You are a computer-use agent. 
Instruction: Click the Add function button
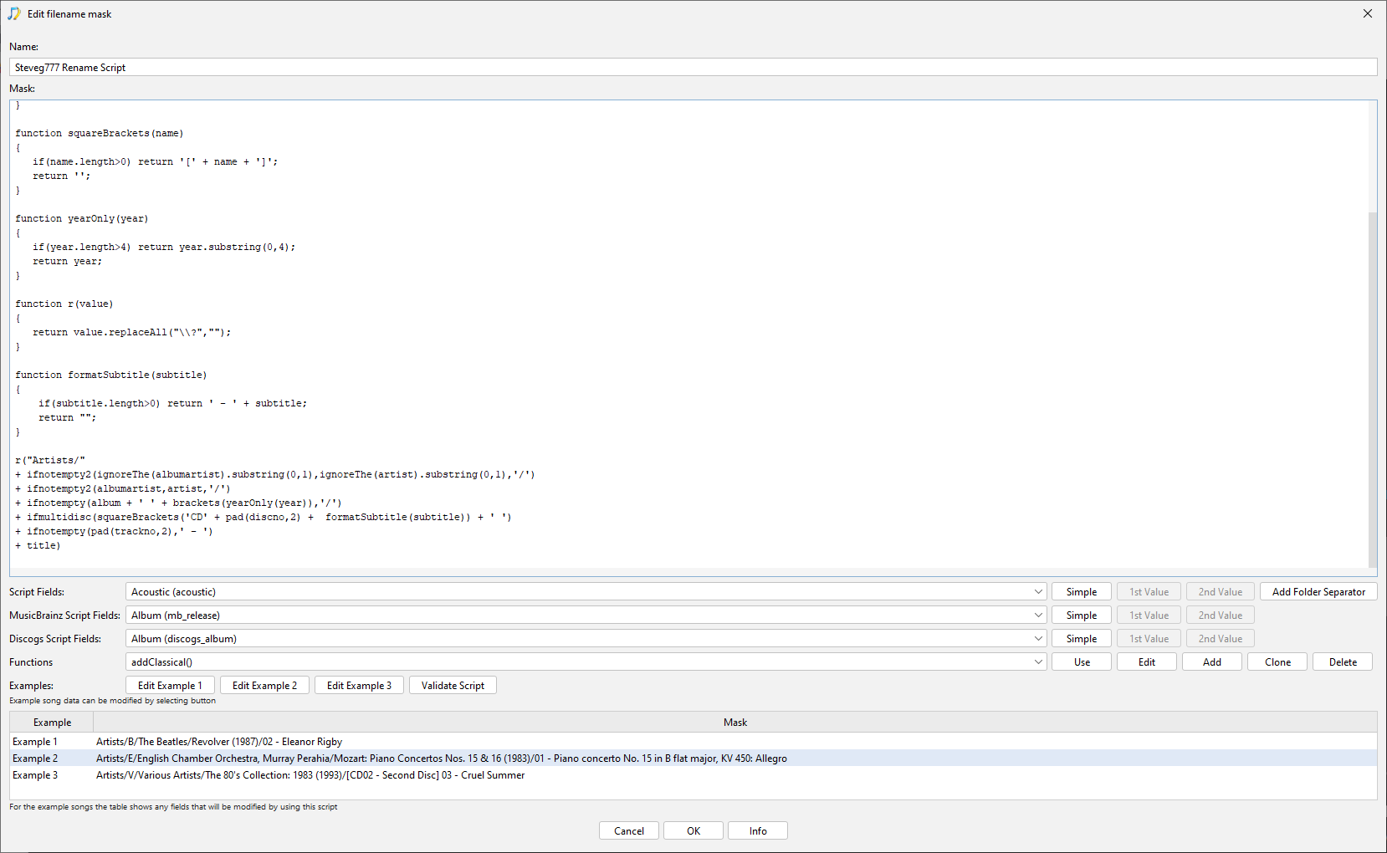coord(1212,662)
